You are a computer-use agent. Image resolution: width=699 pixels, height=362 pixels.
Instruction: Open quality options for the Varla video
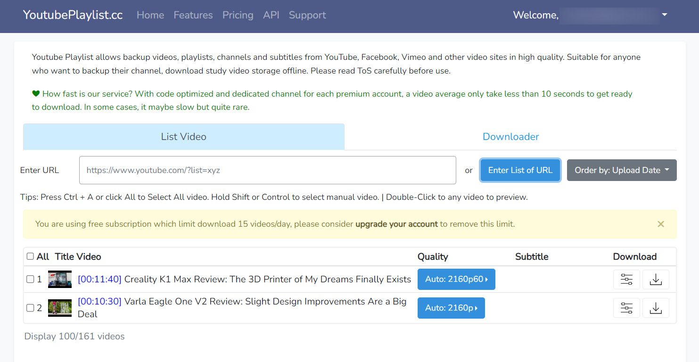point(451,308)
